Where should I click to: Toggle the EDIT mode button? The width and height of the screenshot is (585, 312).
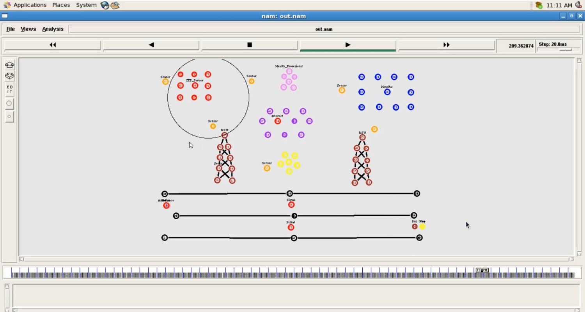(x=9, y=89)
